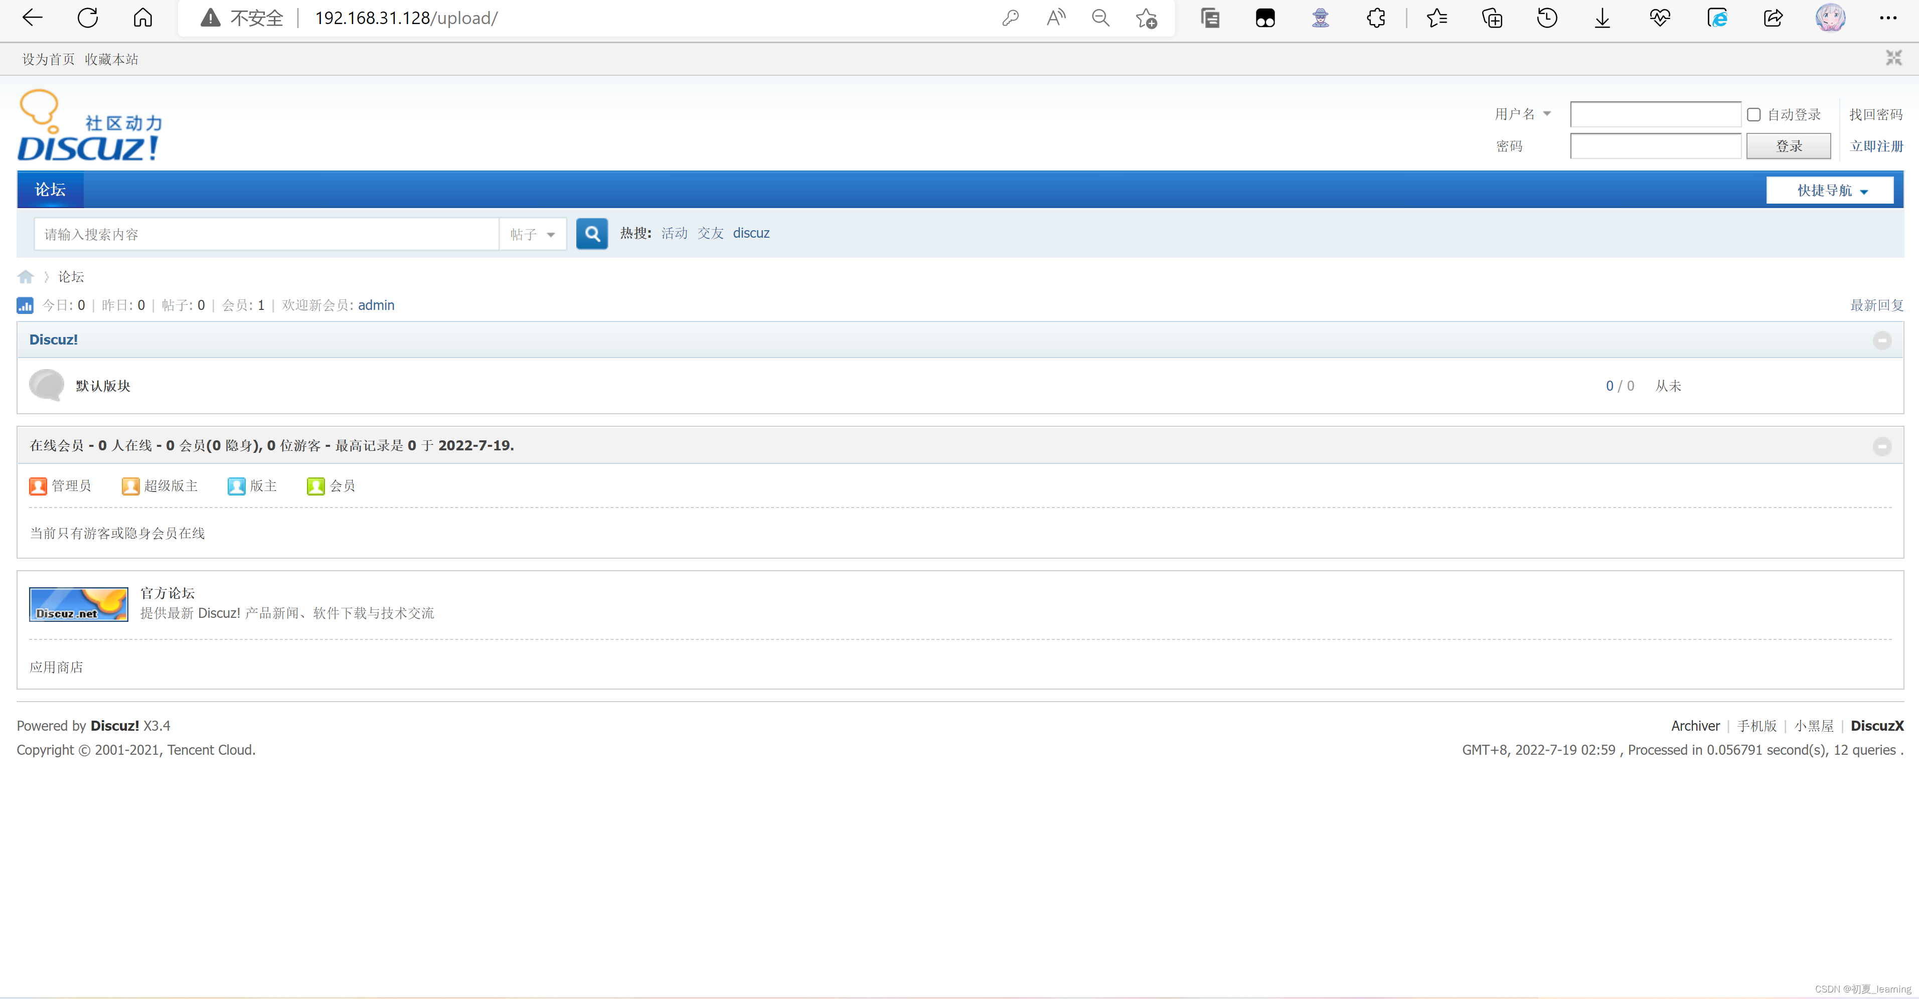Open the 立即注册 link

(1876, 146)
